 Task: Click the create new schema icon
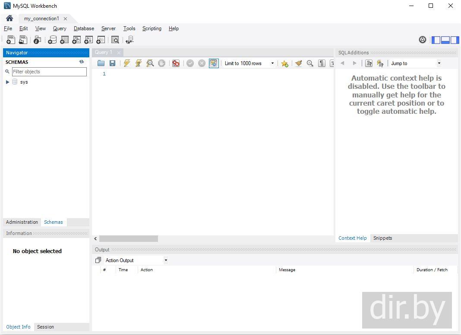[52, 40]
